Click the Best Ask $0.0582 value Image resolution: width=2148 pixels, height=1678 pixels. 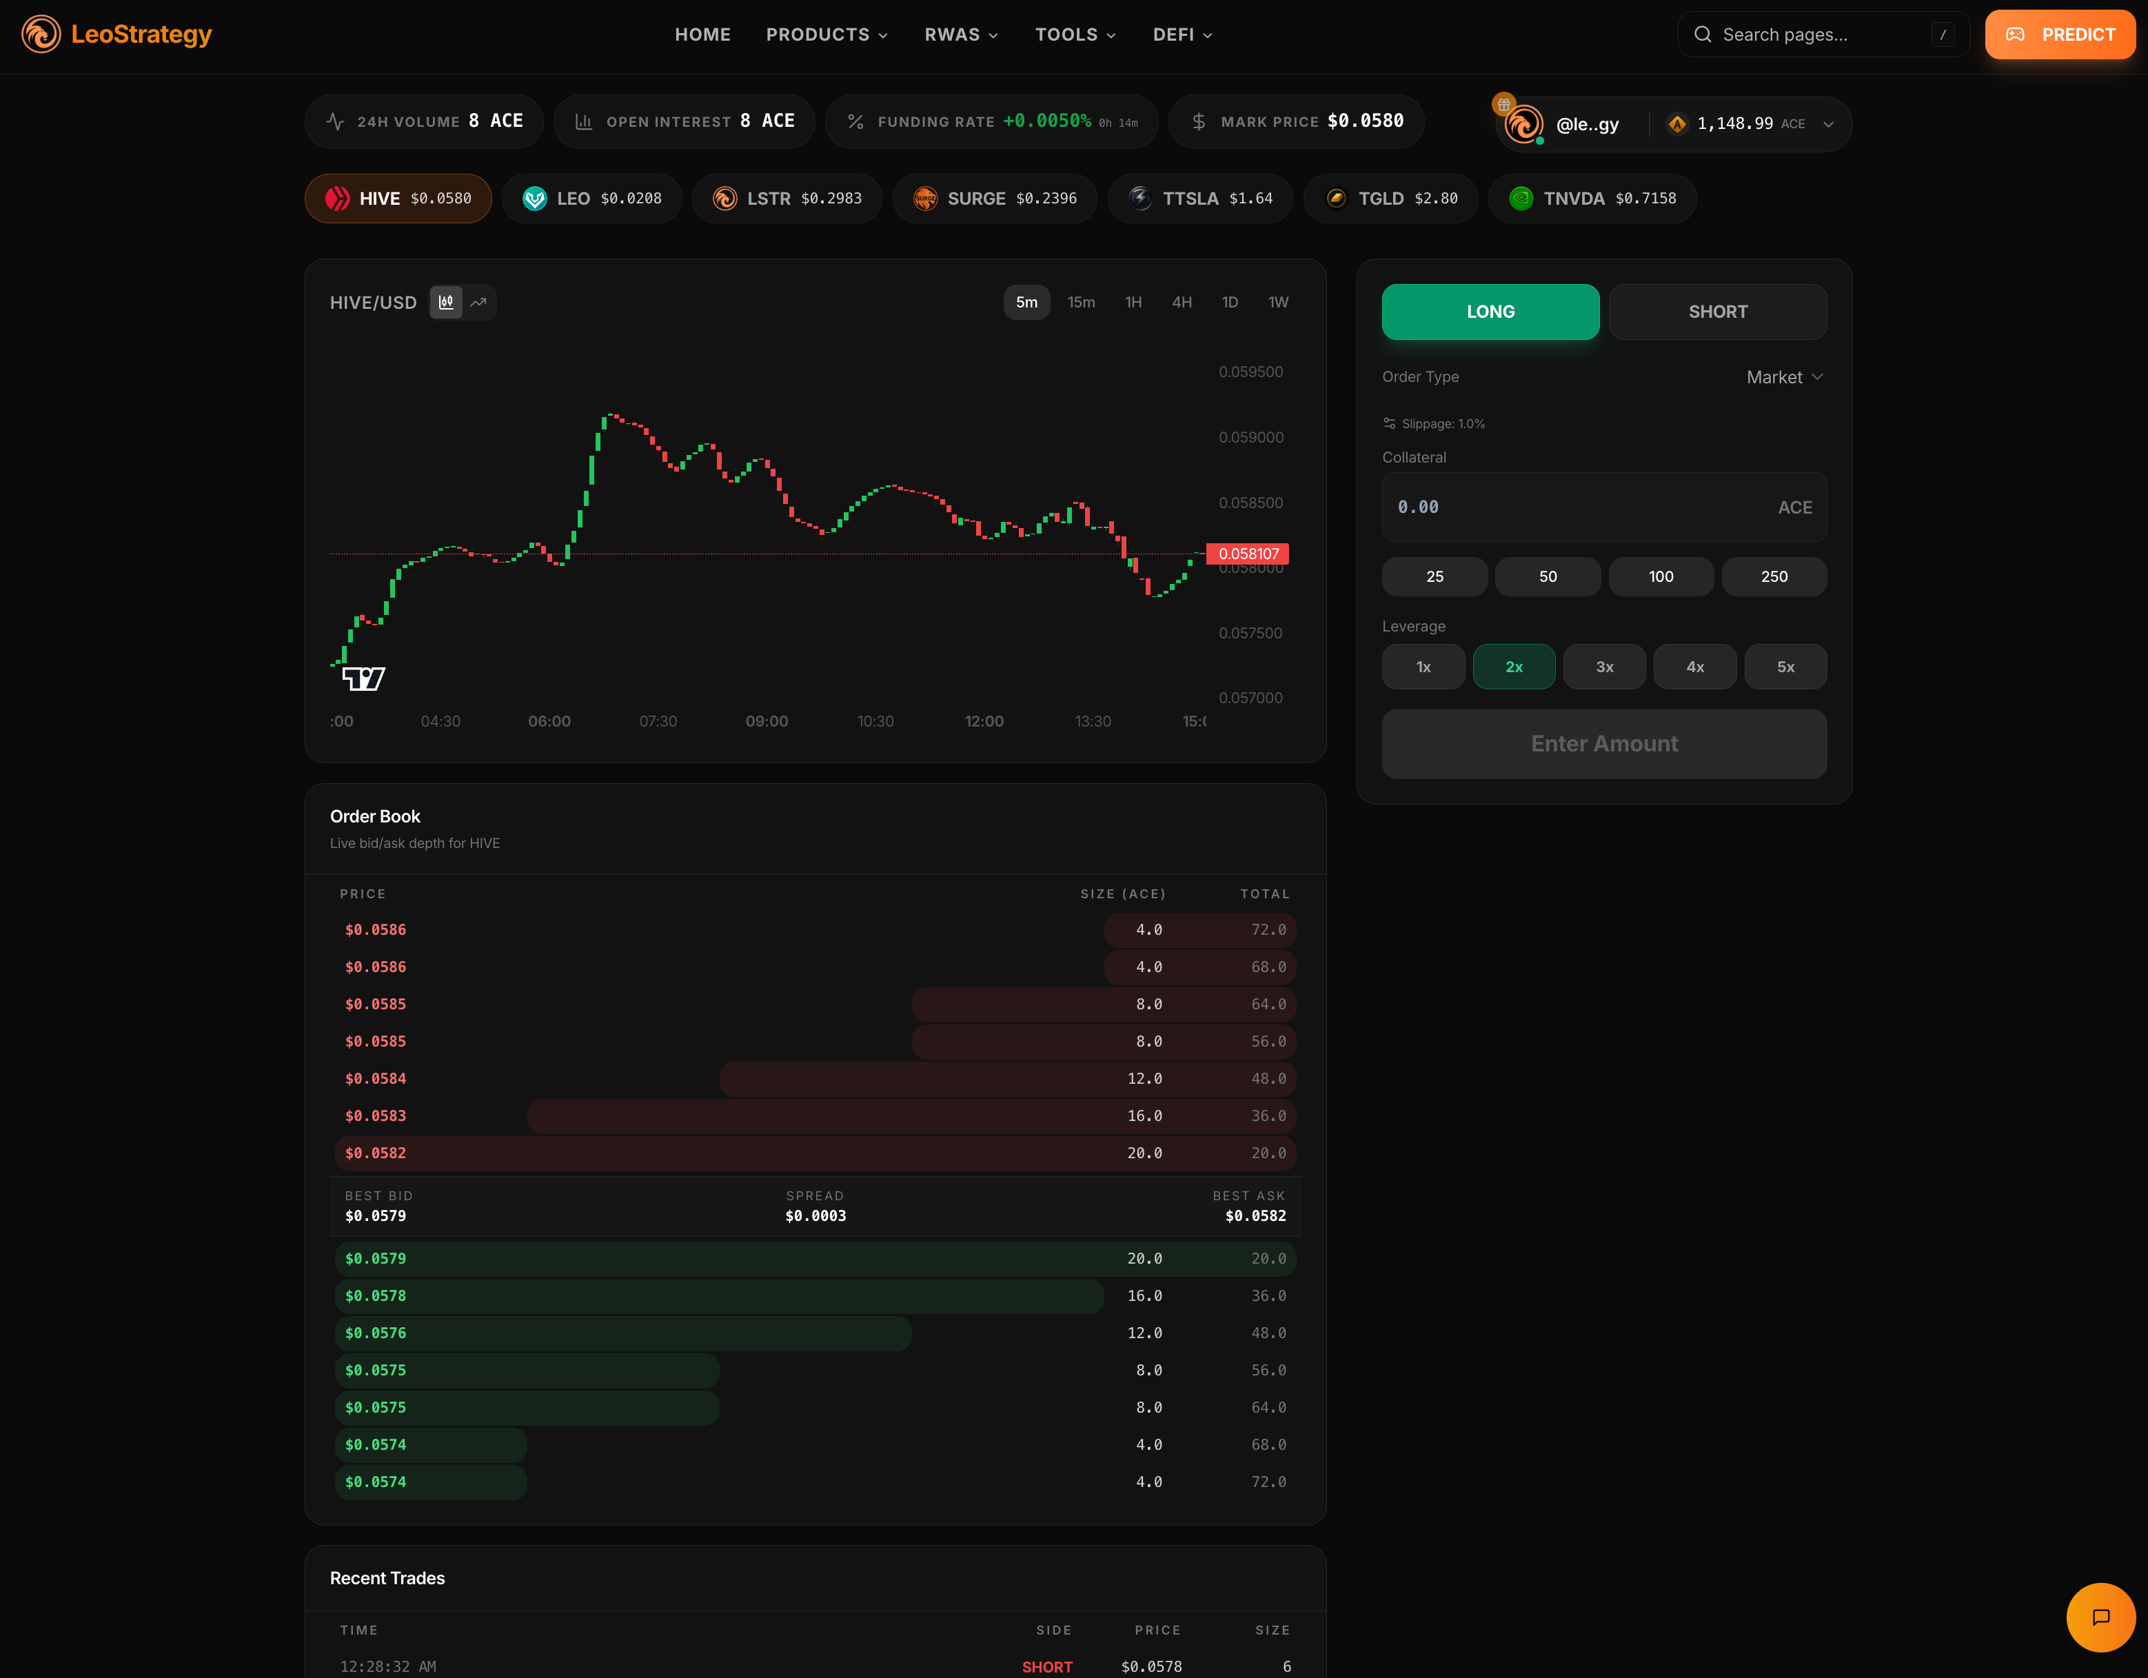pos(1255,1215)
